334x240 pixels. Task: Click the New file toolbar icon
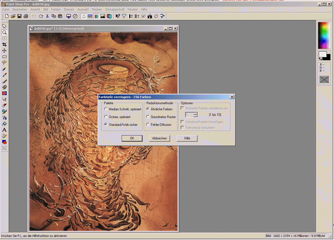tap(7, 16)
